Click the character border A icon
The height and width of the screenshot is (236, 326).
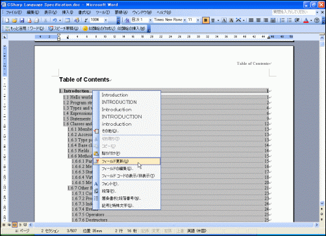pos(224,20)
